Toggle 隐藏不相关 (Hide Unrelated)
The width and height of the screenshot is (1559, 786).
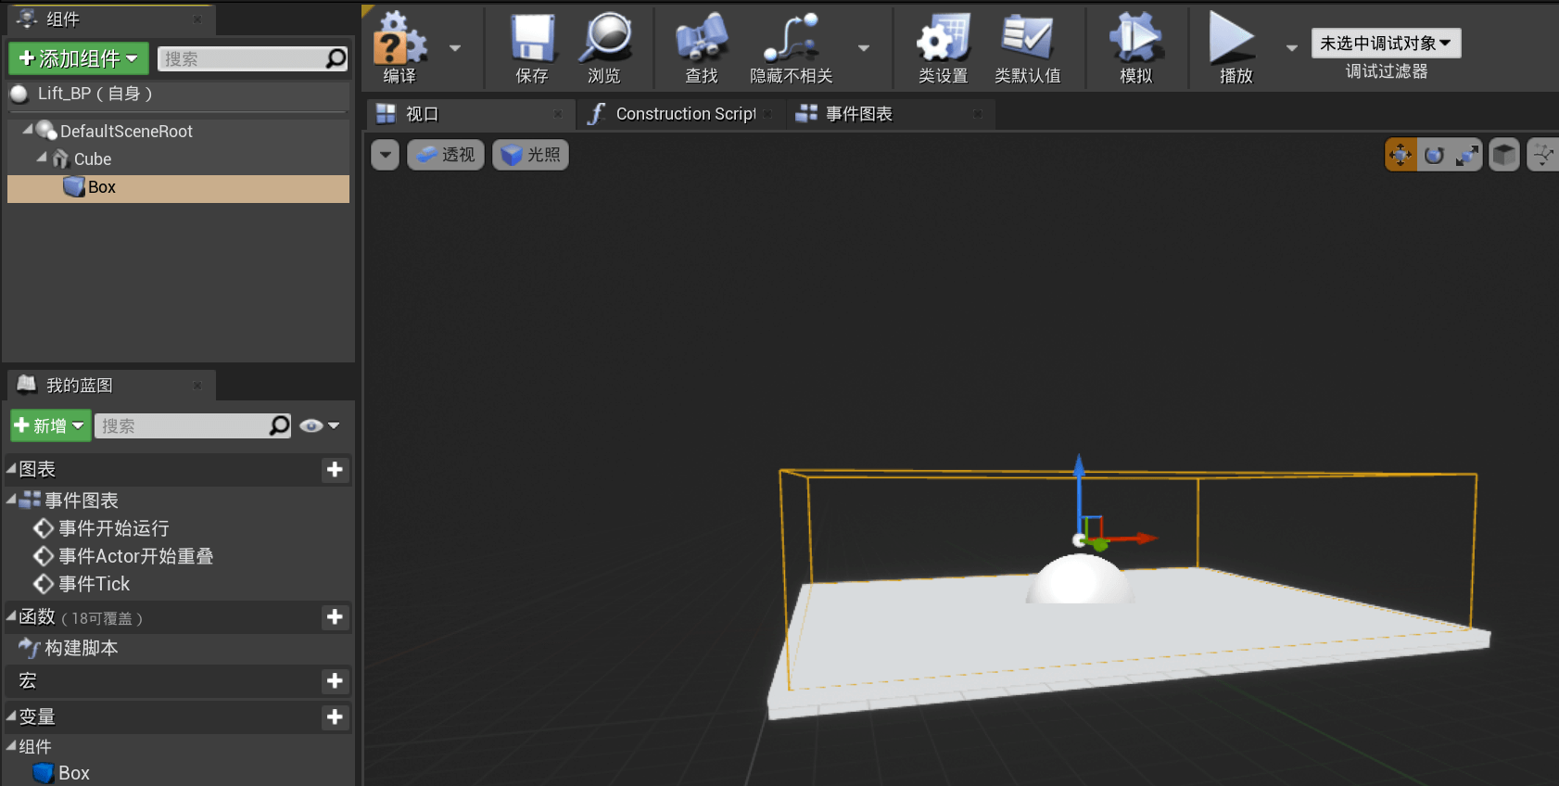click(792, 47)
